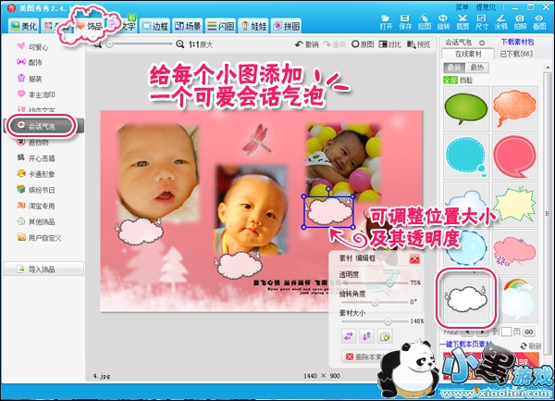
Task: Click the 重做 redo button
Action: (x=335, y=44)
